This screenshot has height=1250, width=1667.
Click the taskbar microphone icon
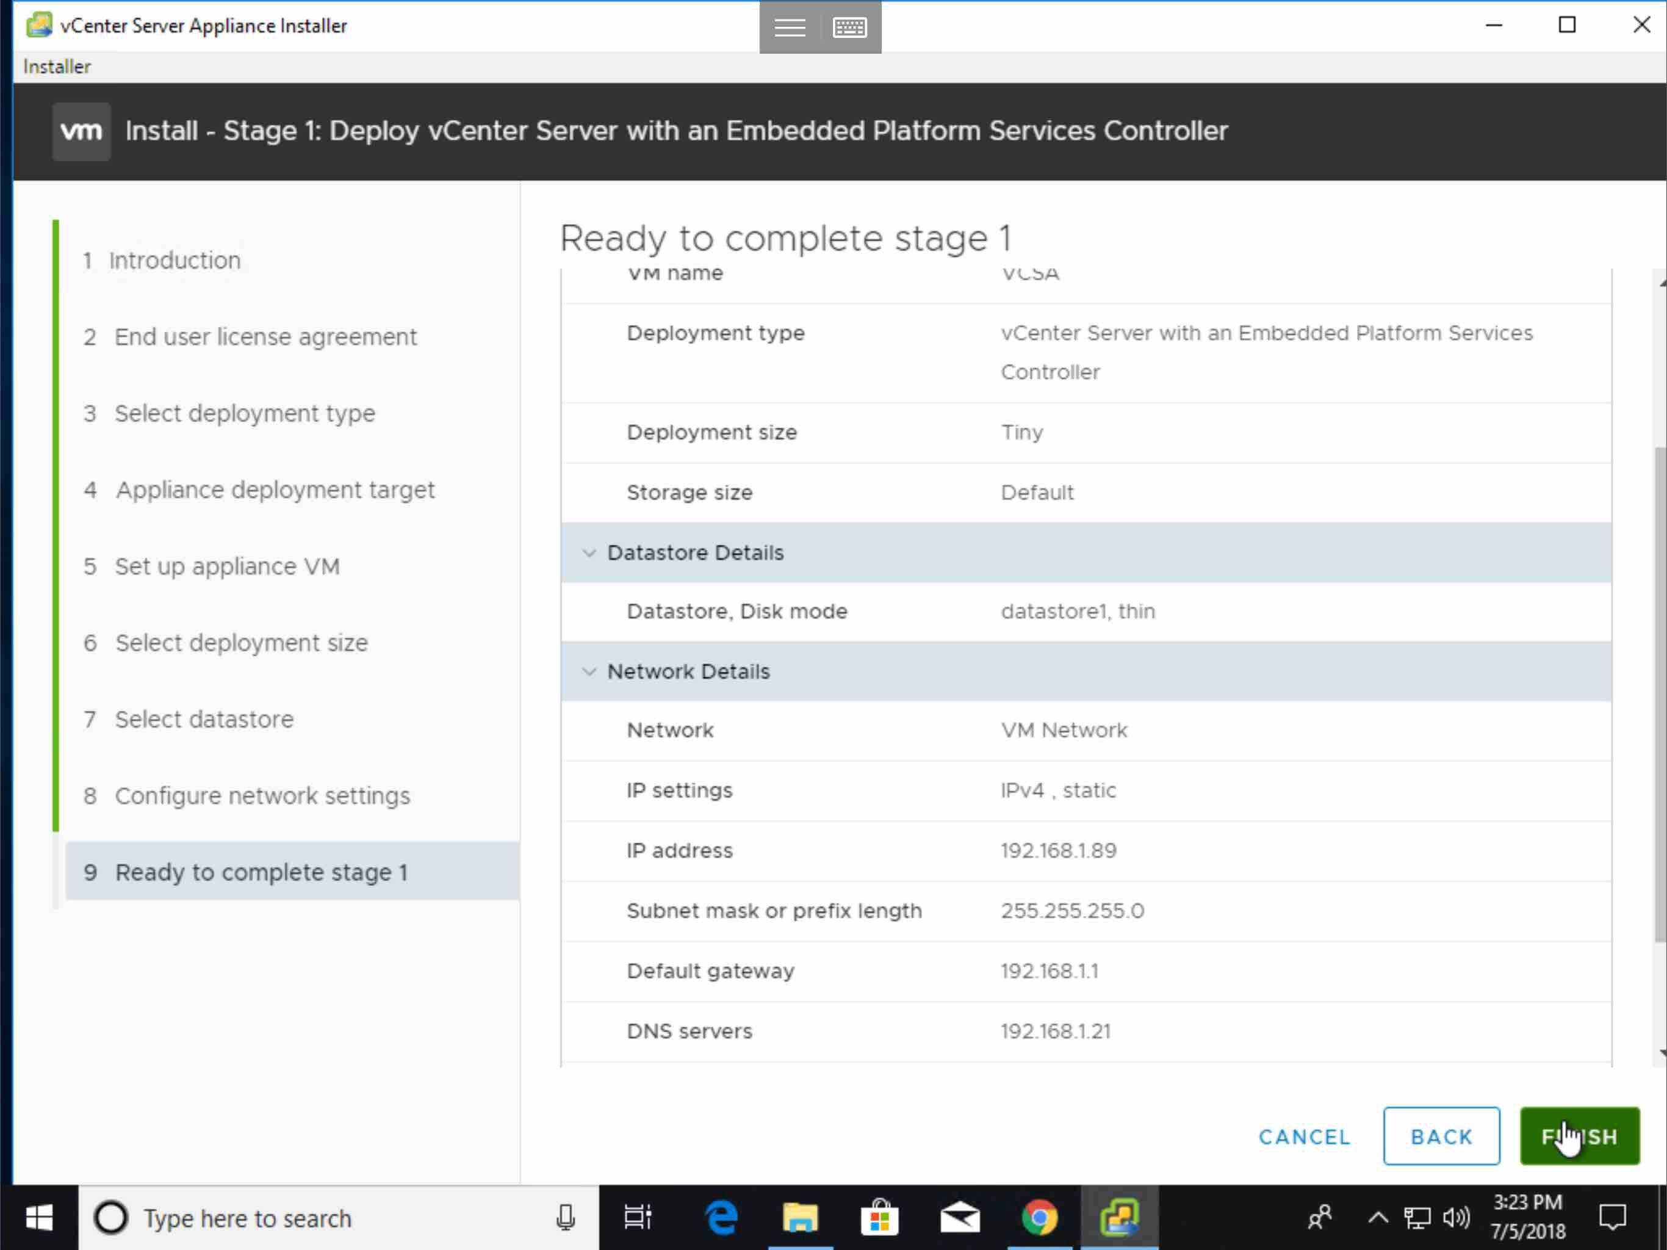click(566, 1218)
